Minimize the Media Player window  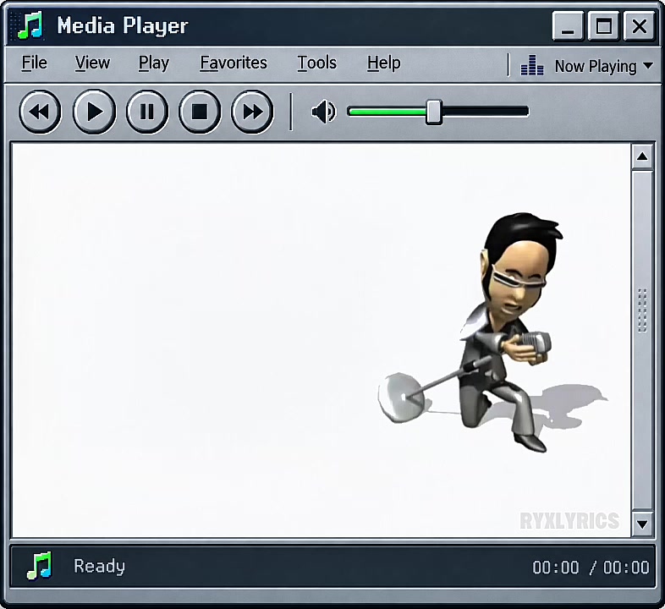(568, 26)
